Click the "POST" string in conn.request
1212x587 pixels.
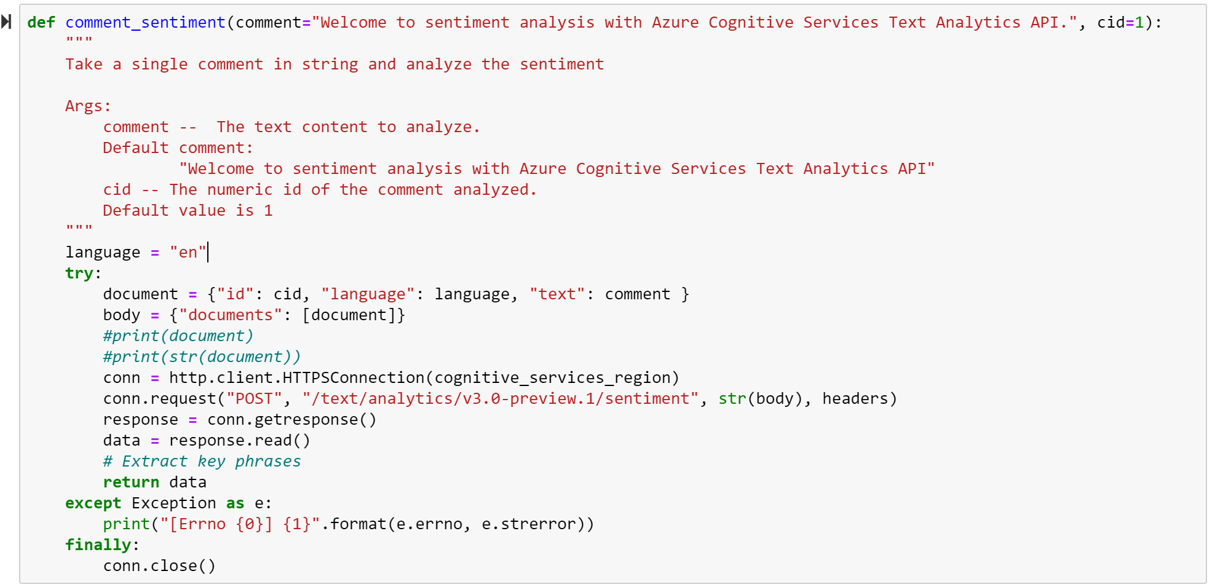pos(254,399)
